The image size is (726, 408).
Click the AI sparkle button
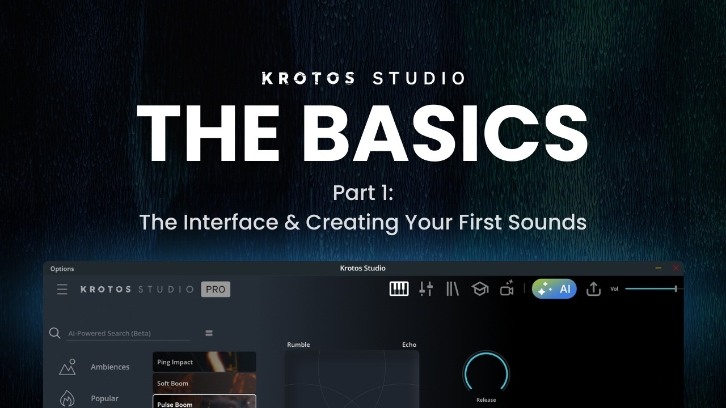click(x=554, y=289)
